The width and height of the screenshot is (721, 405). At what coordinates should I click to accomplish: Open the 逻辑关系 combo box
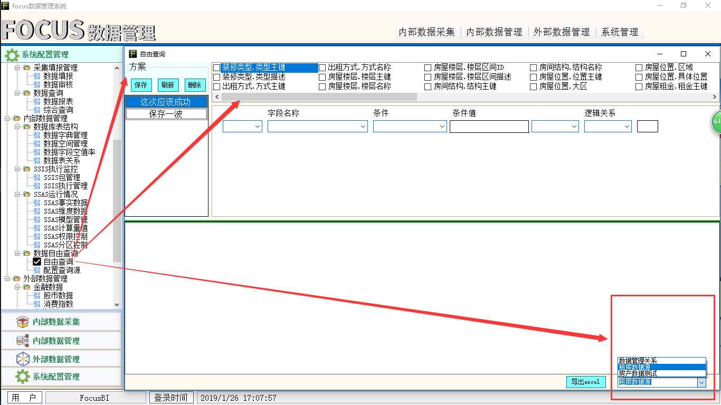pyautogui.click(x=608, y=127)
